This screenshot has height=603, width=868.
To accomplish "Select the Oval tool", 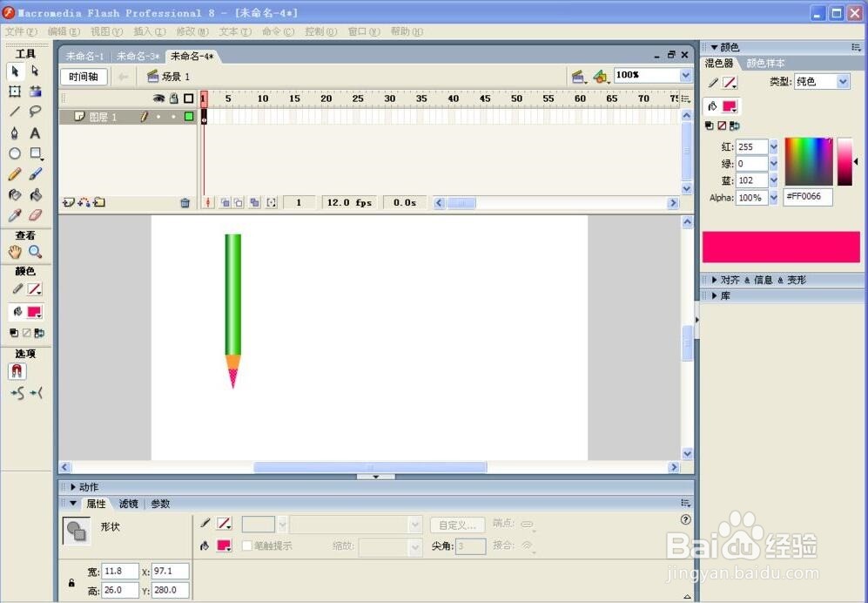I will (15, 153).
